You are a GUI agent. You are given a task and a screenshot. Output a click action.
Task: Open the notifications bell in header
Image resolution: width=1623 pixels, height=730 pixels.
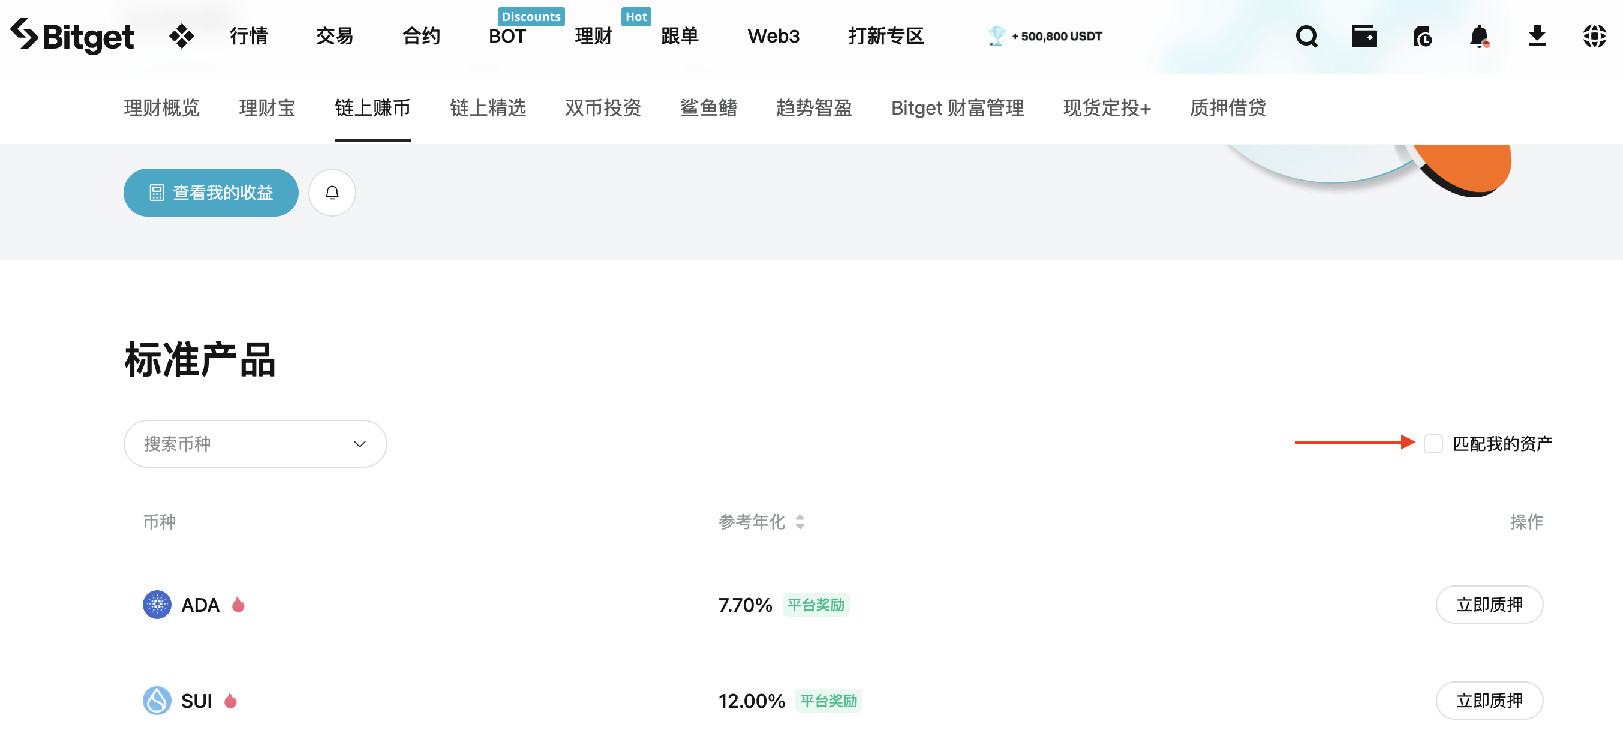[x=1479, y=36]
